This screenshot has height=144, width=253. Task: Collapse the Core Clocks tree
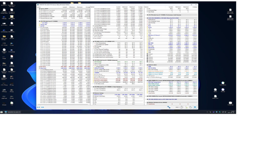coord(39,27)
